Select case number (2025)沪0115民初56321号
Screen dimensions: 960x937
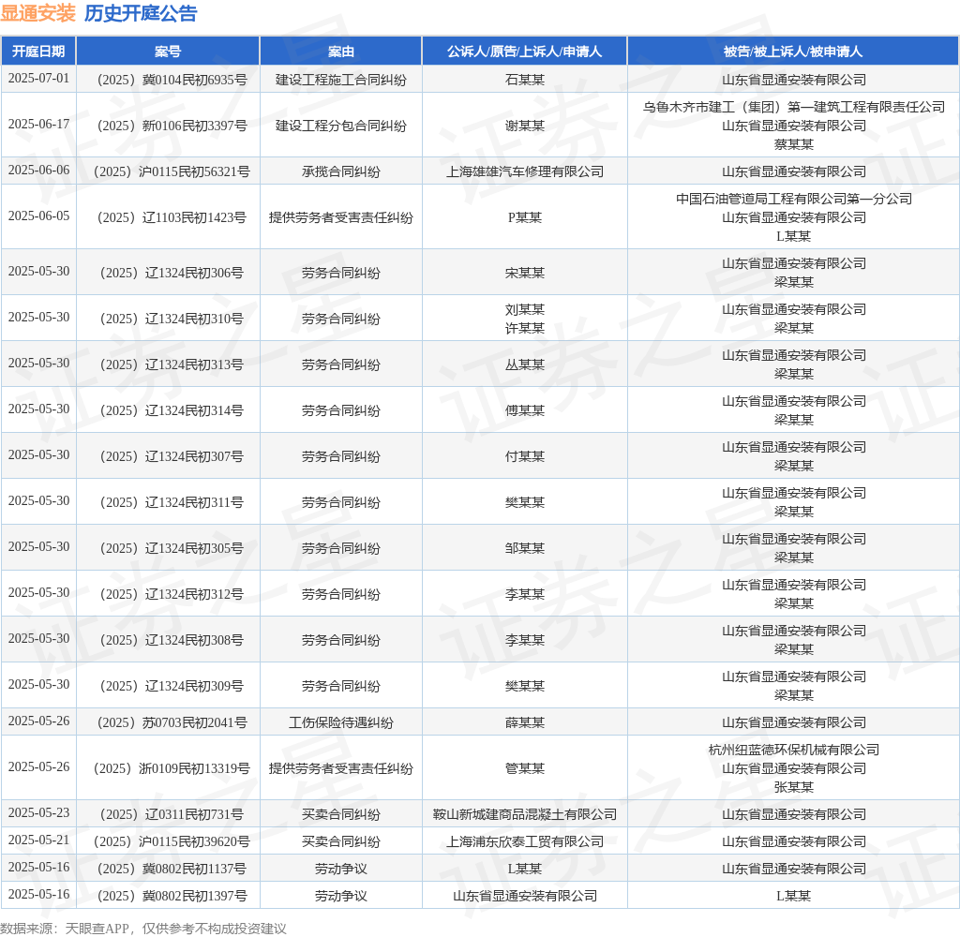(x=172, y=171)
